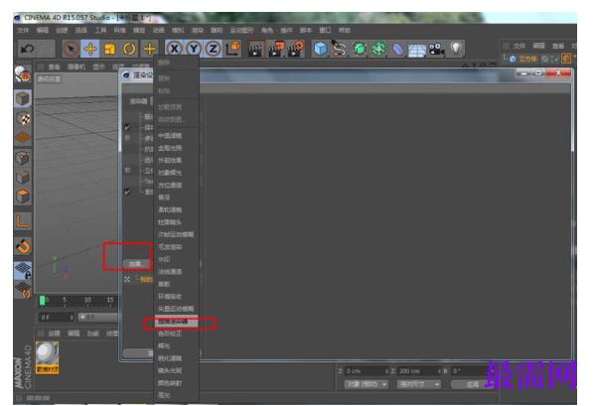Screen dimensions: 595x406
Task: Click the spline pen tool icon
Action: [x=340, y=49]
